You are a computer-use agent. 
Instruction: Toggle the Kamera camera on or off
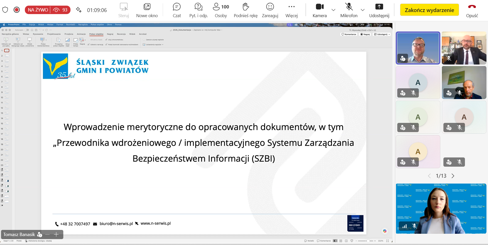(320, 10)
